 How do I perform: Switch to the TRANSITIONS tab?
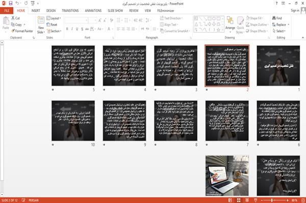(x=70, y=11)
